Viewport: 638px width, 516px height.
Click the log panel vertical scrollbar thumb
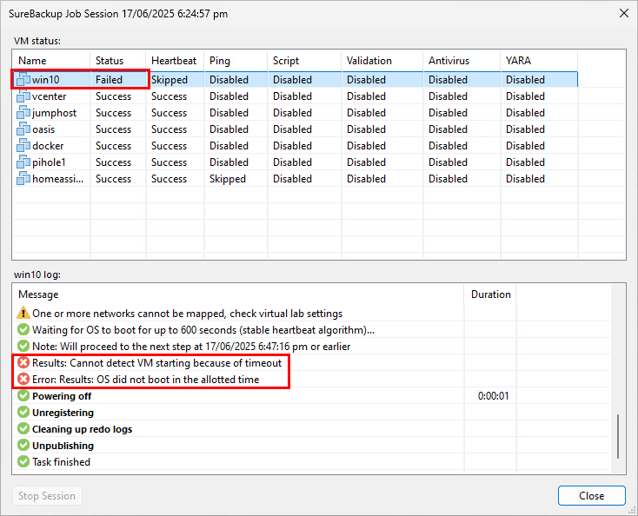[x=618, y=436]
